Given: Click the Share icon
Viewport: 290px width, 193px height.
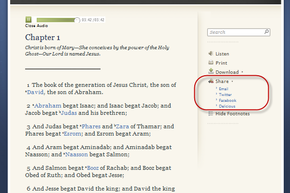Looking at the screenshot, I should tap(211, 82).
